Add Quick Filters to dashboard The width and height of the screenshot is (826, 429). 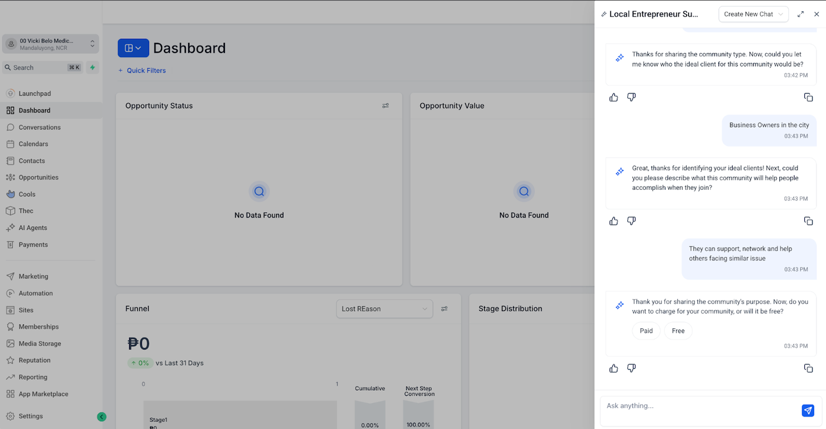tap(142, 71)
